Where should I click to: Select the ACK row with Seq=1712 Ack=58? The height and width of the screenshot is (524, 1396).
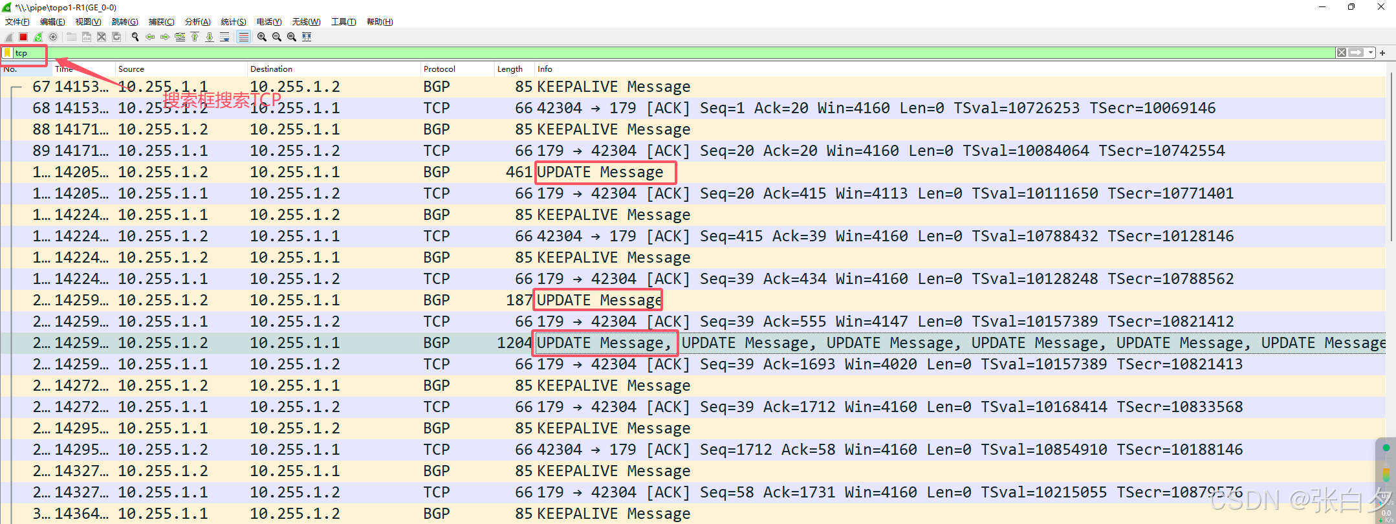click(693, 450)
